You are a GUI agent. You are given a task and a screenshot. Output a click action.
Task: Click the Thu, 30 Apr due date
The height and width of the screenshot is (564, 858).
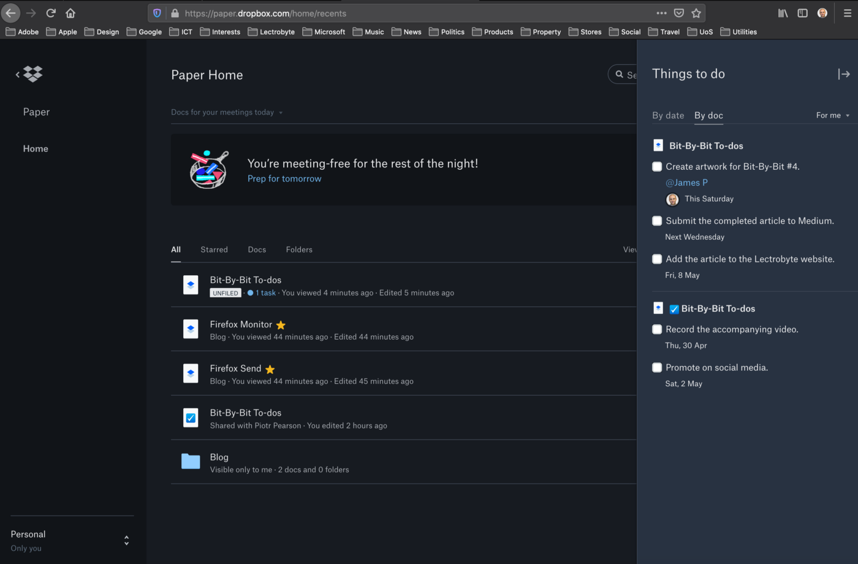(x=686, y=346)
